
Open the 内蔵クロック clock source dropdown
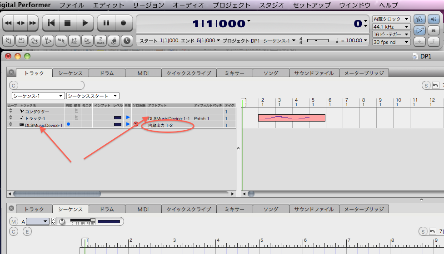click(x=391, y=19)
